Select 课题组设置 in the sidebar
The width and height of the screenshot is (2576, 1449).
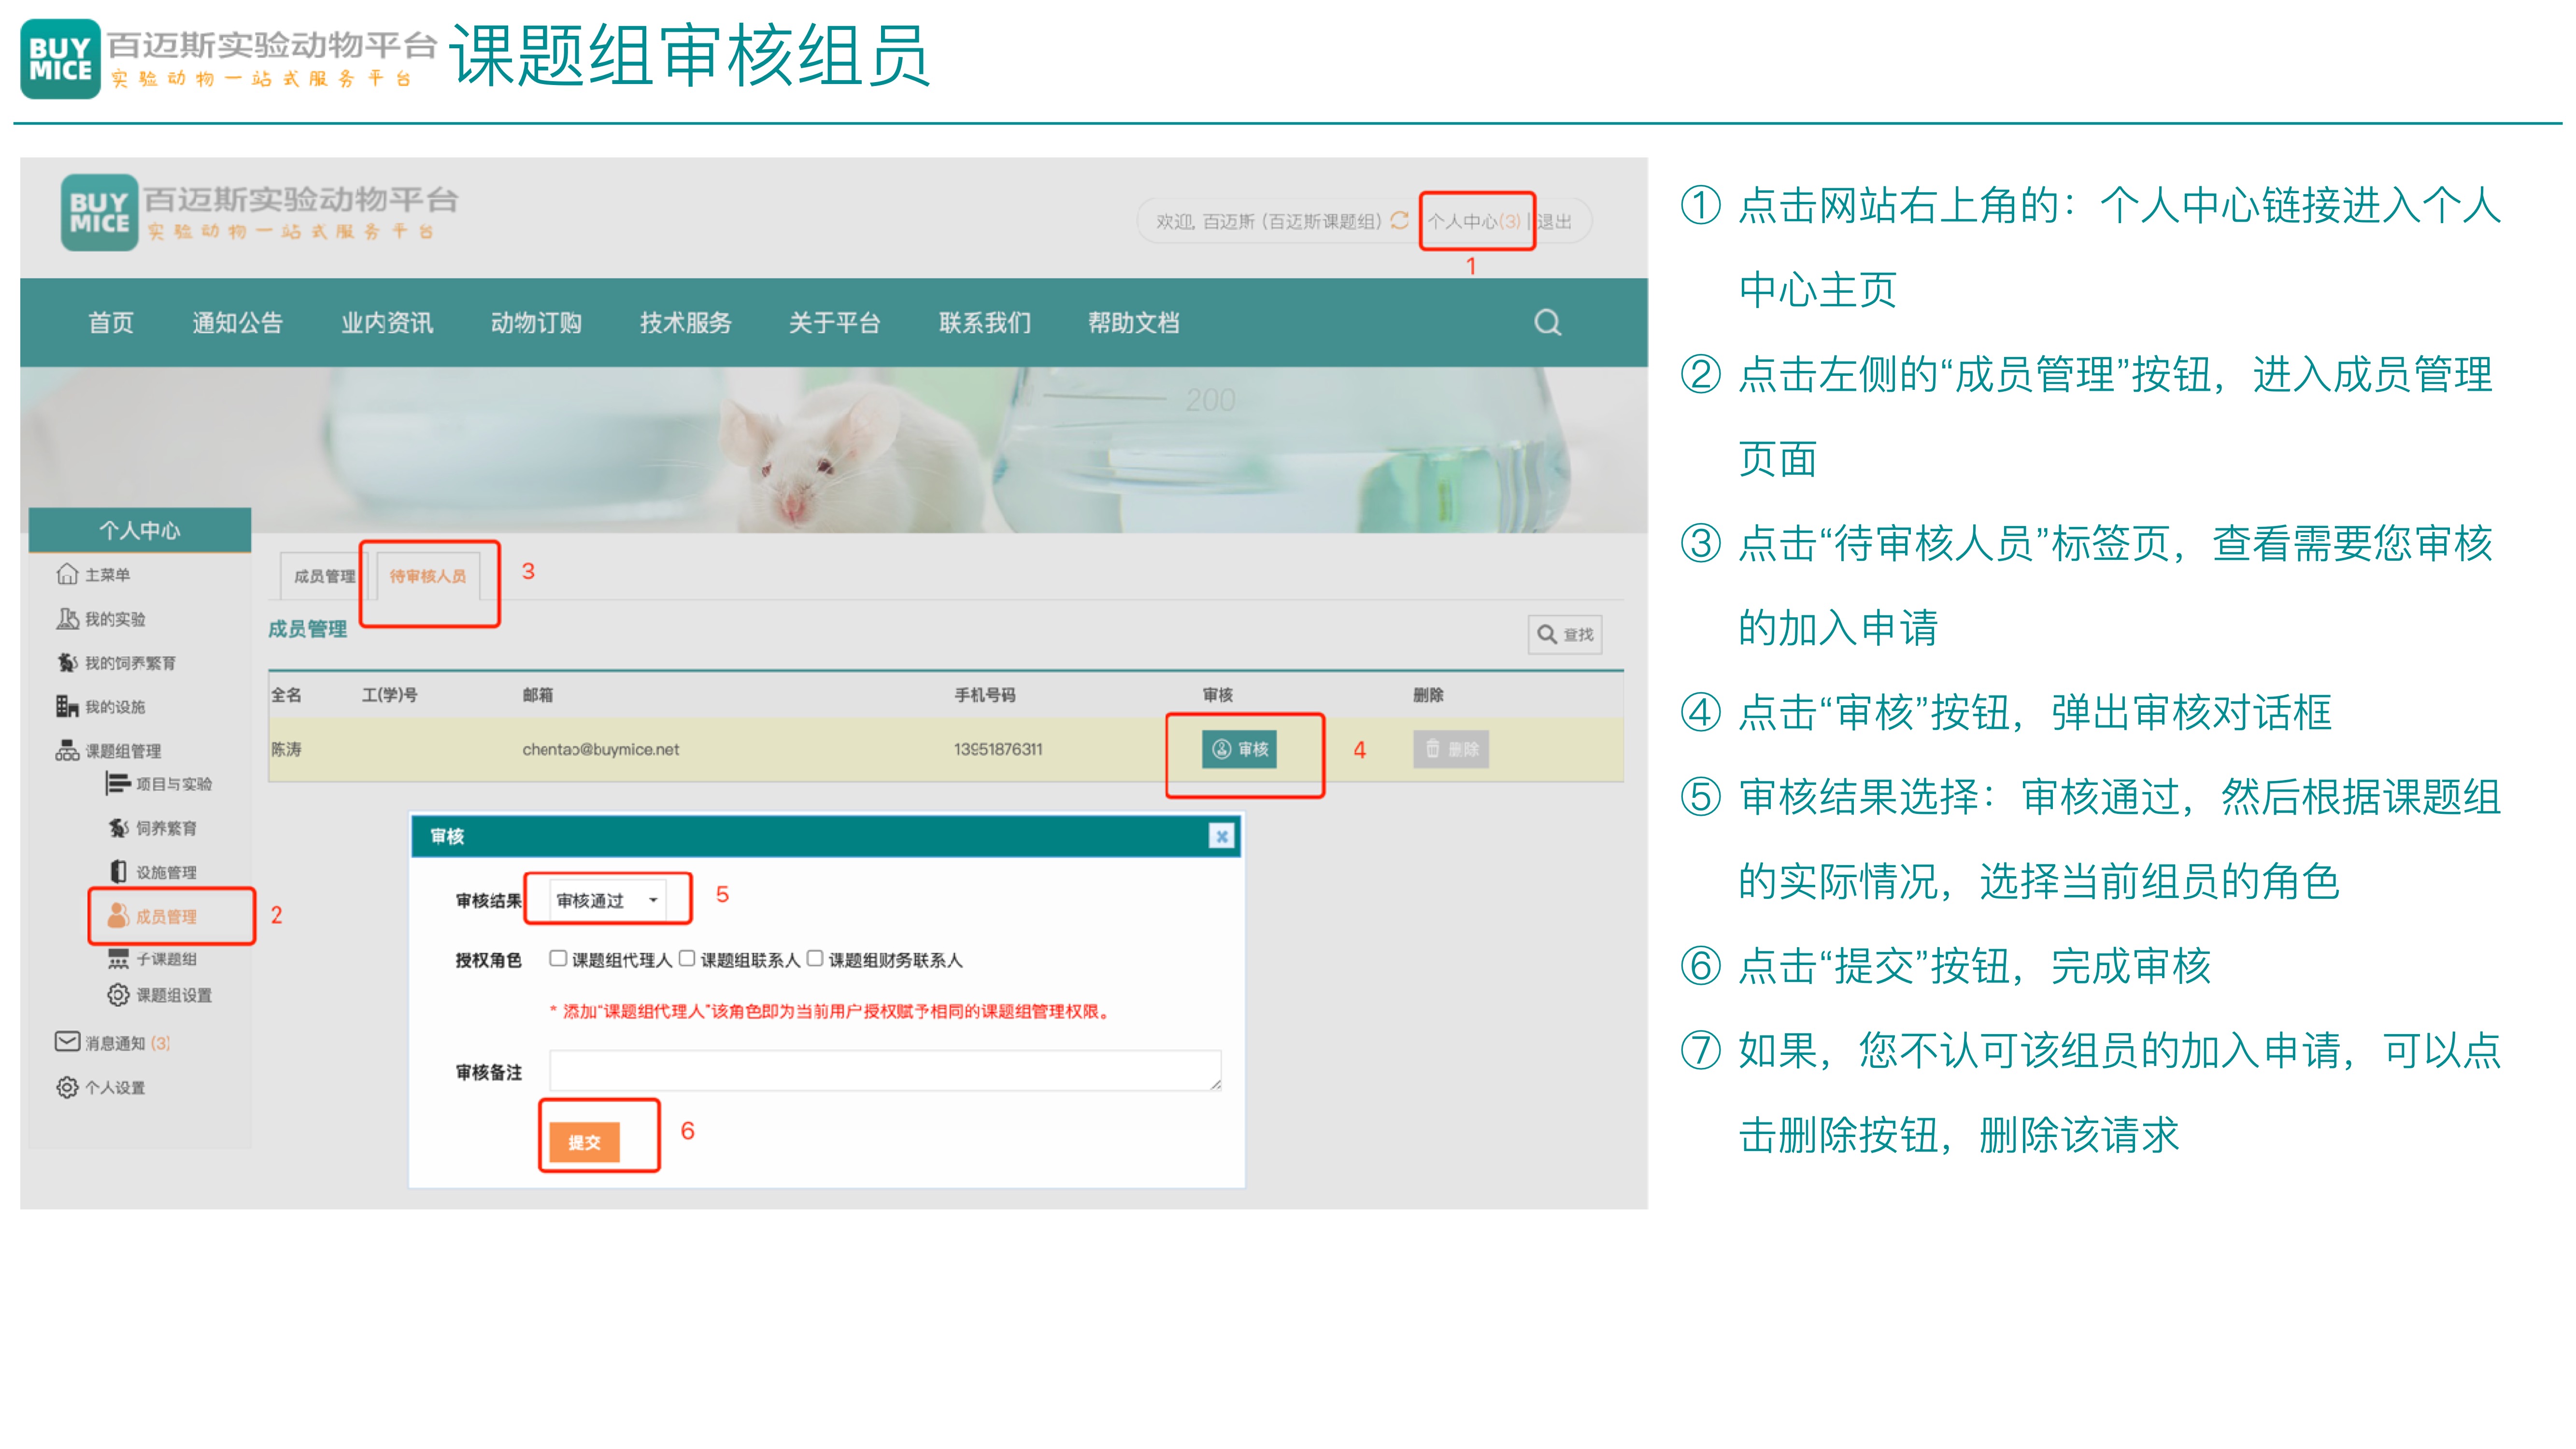(174, 994)
